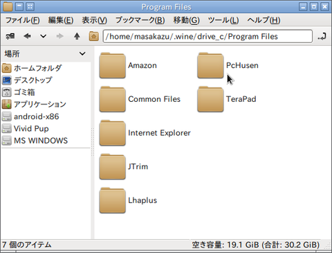Click the Amazon folder name
The width and height of the screenshot is (332, 253).
(142, 66)
